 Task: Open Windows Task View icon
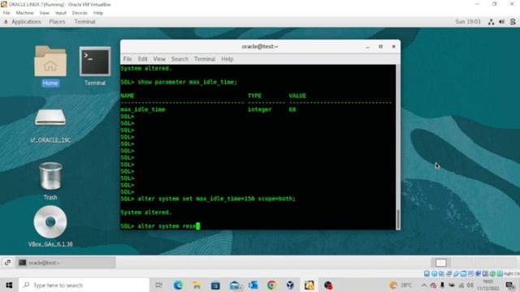click(159, 285)
